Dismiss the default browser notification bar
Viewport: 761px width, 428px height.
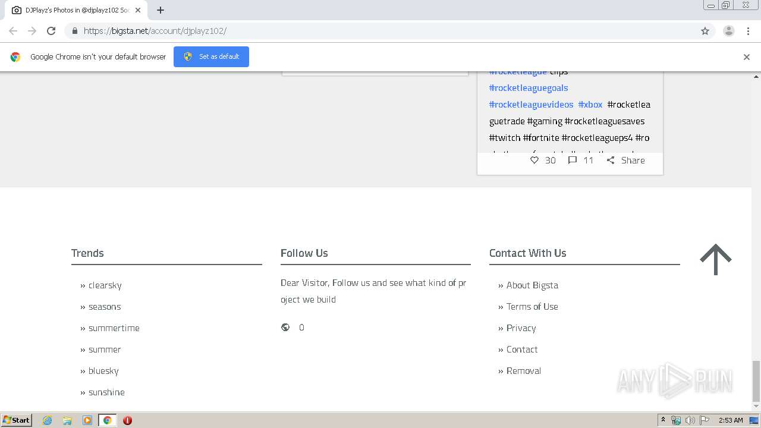(746, 57)
